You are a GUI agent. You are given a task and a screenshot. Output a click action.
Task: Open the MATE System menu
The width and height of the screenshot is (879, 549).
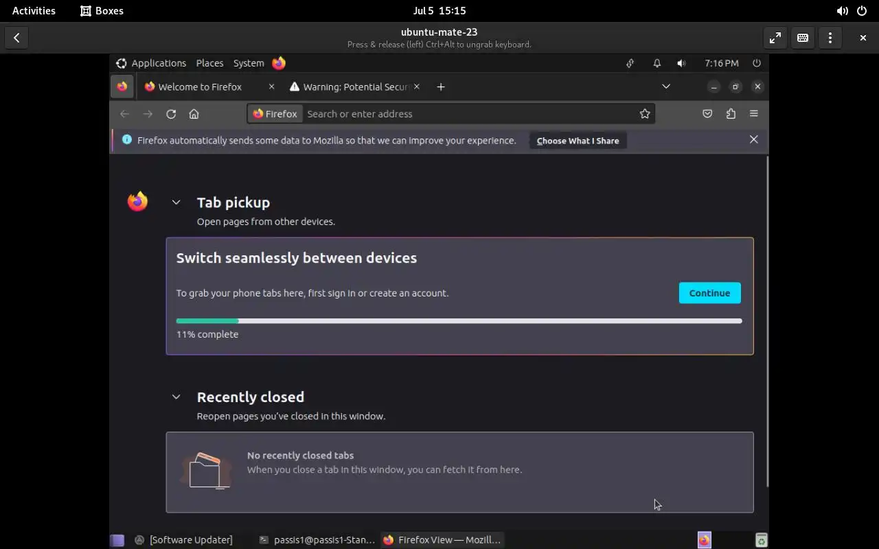(x=249, y=63)
